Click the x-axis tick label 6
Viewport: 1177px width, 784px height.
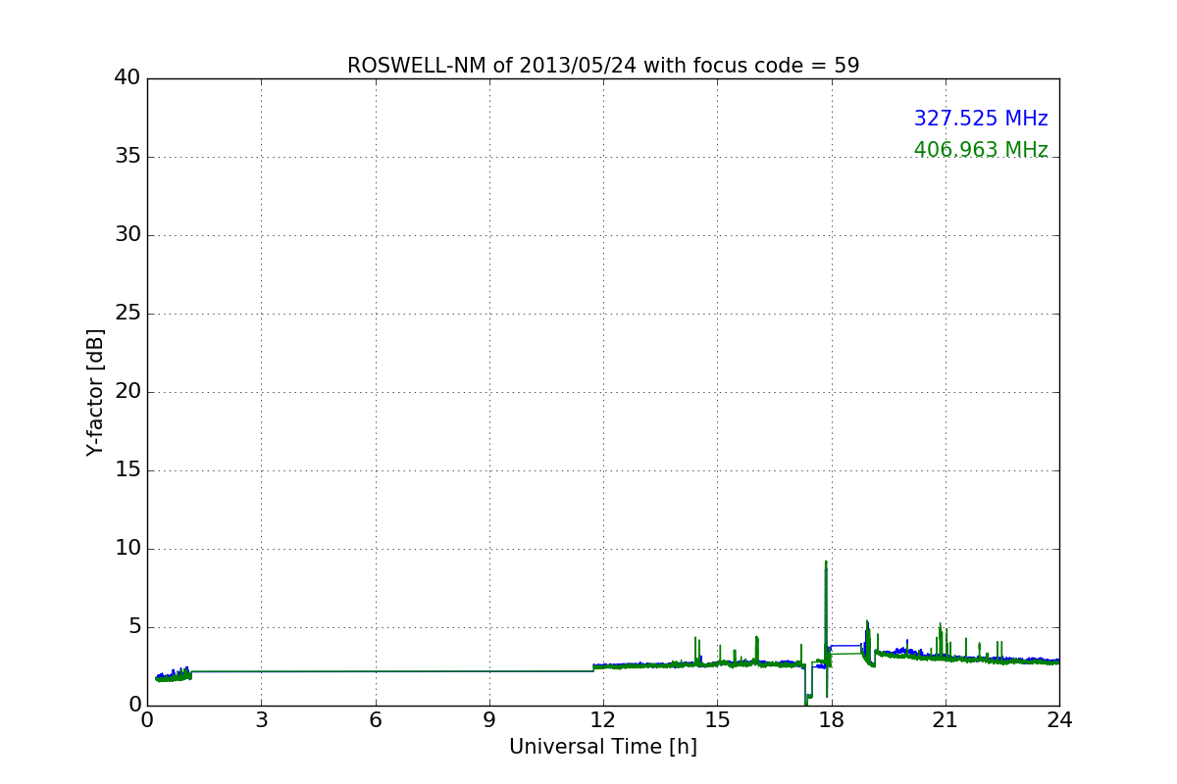click(x=375, y=720)
